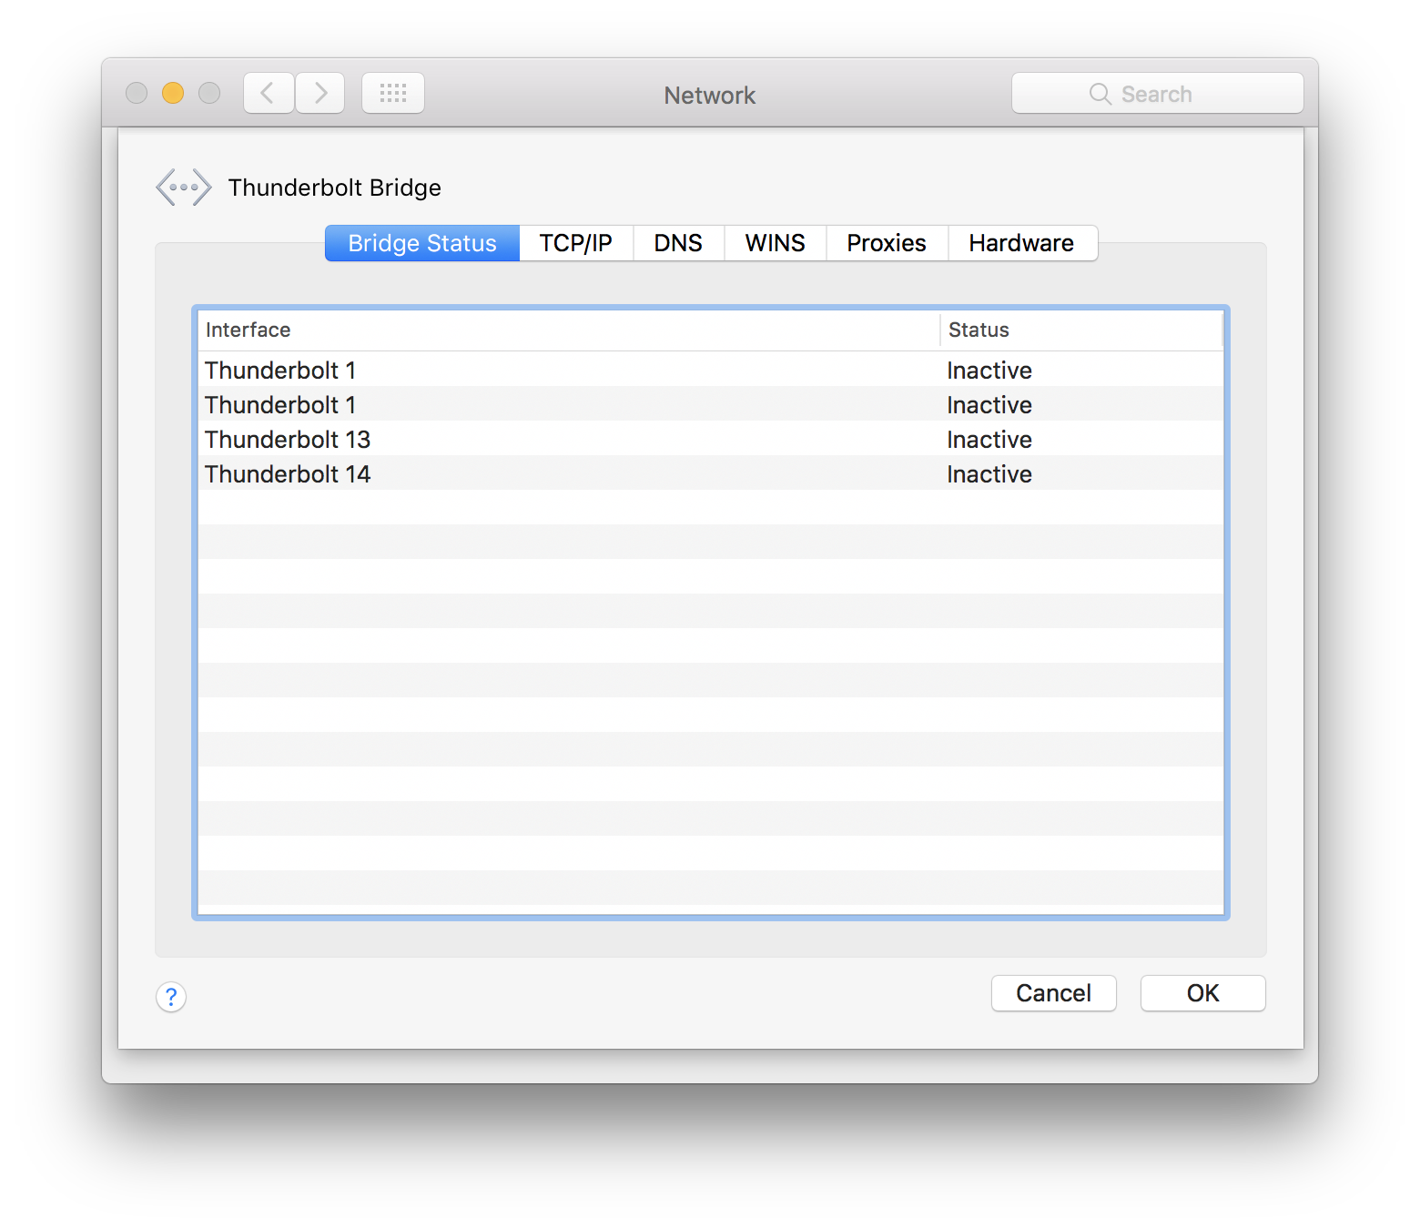
Task: Click Inactive status of Thunderbolt 13
Action: (x=989, y=440)
